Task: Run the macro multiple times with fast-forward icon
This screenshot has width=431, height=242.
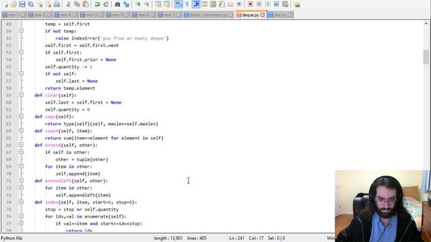Action: [x=276, y=4]
